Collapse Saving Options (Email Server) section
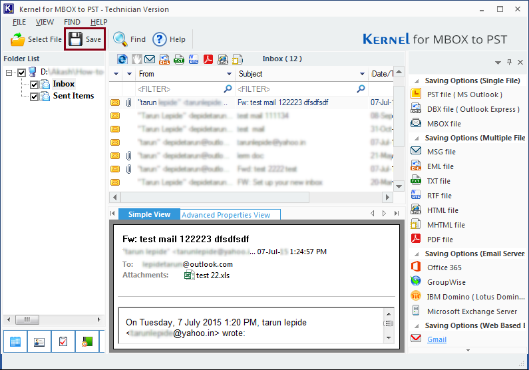Image resolution: width=529 pixels, height=370 pixels. [417, 254]
